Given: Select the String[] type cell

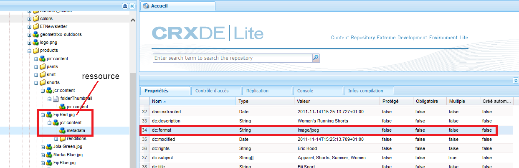Looking at the screenshot, I should click(x=247, y=158).
